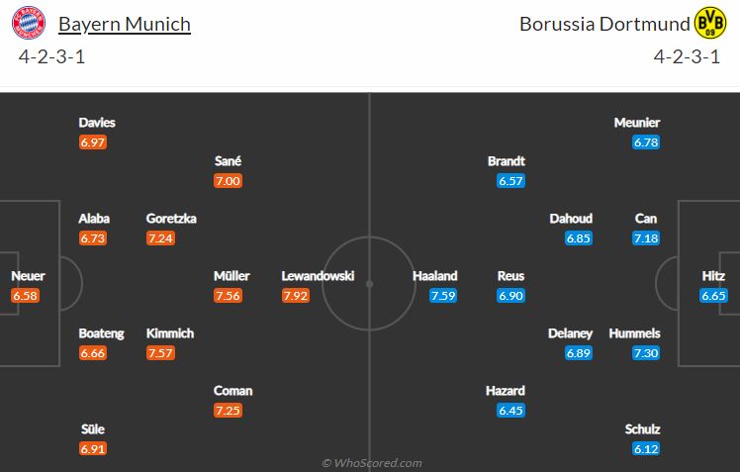The image size is (740, 472).
Task: Select Can's 7.18 rating badge
Action: pos(646,237)
